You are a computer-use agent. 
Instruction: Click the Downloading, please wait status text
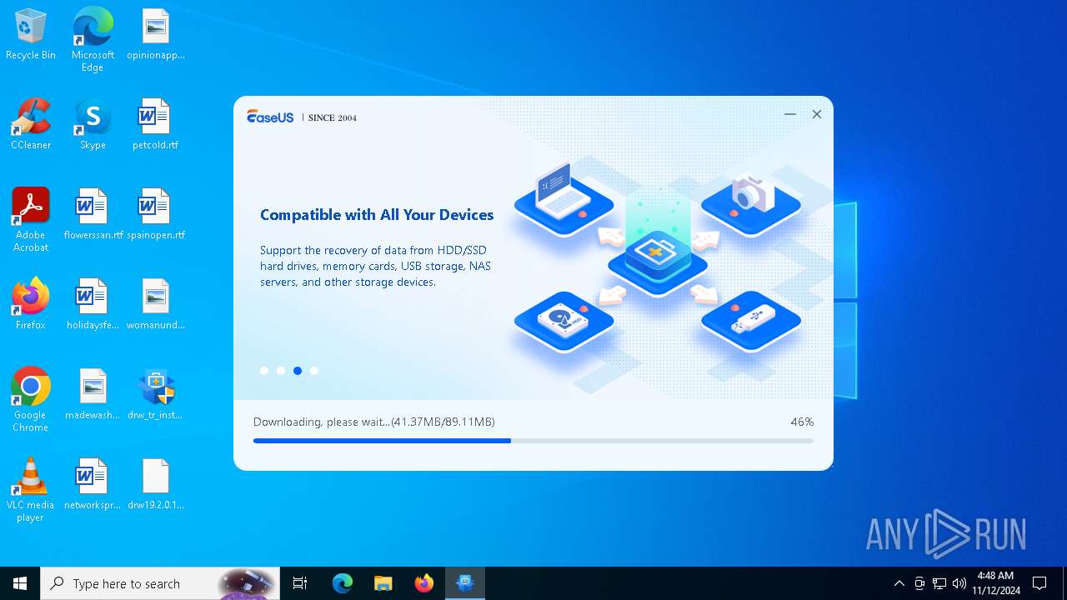tap(374, 422)
